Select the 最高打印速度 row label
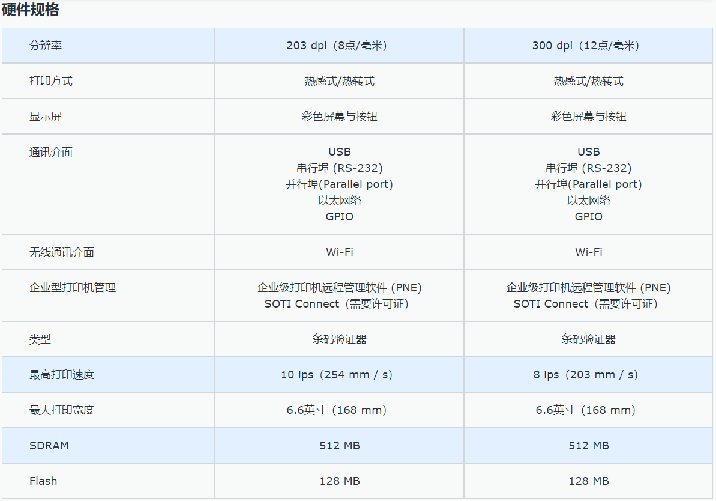Screen dimensions: 716x501 [62, 375]
